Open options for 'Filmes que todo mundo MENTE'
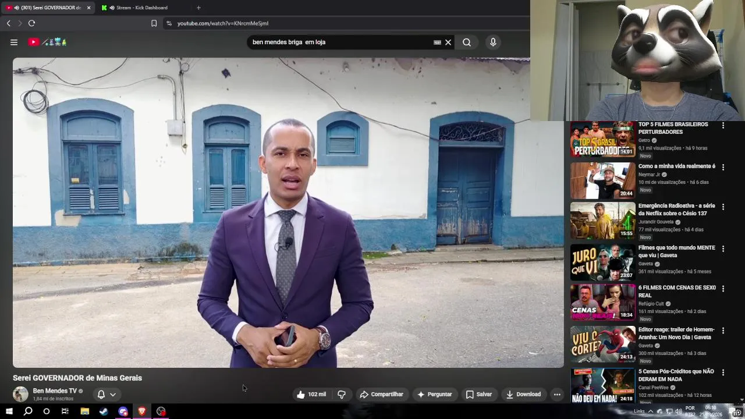The width and height of the screenshot is (745, 419). [x=723, y=248]
